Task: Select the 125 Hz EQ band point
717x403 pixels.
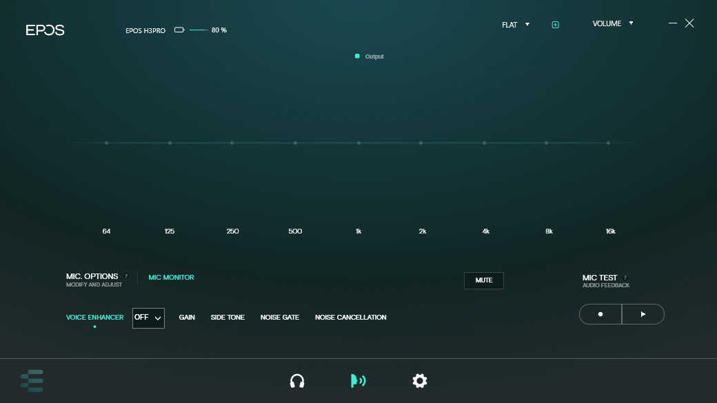Action: click(170, 143)
